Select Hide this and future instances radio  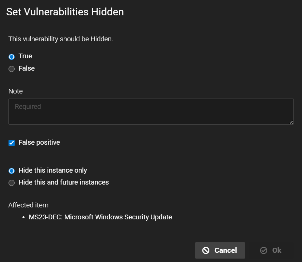coord(12,183)
